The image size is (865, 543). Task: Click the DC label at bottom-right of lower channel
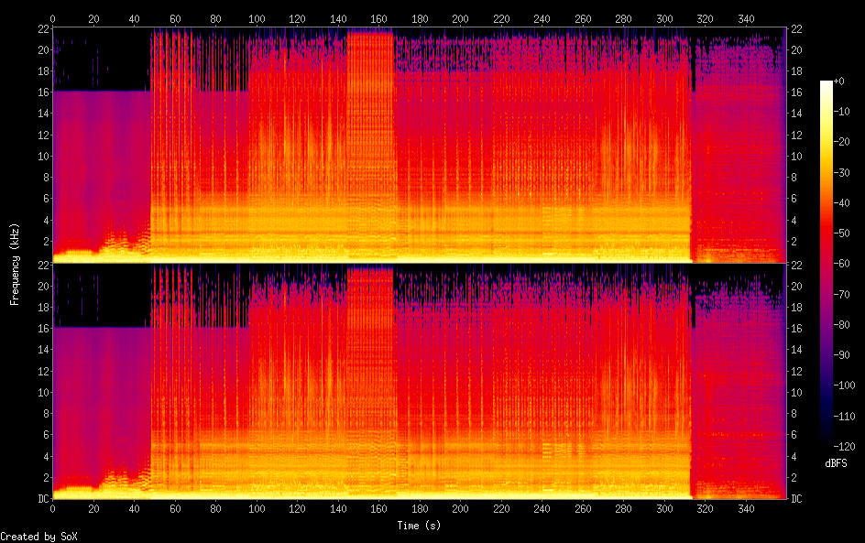coord(797,498)
